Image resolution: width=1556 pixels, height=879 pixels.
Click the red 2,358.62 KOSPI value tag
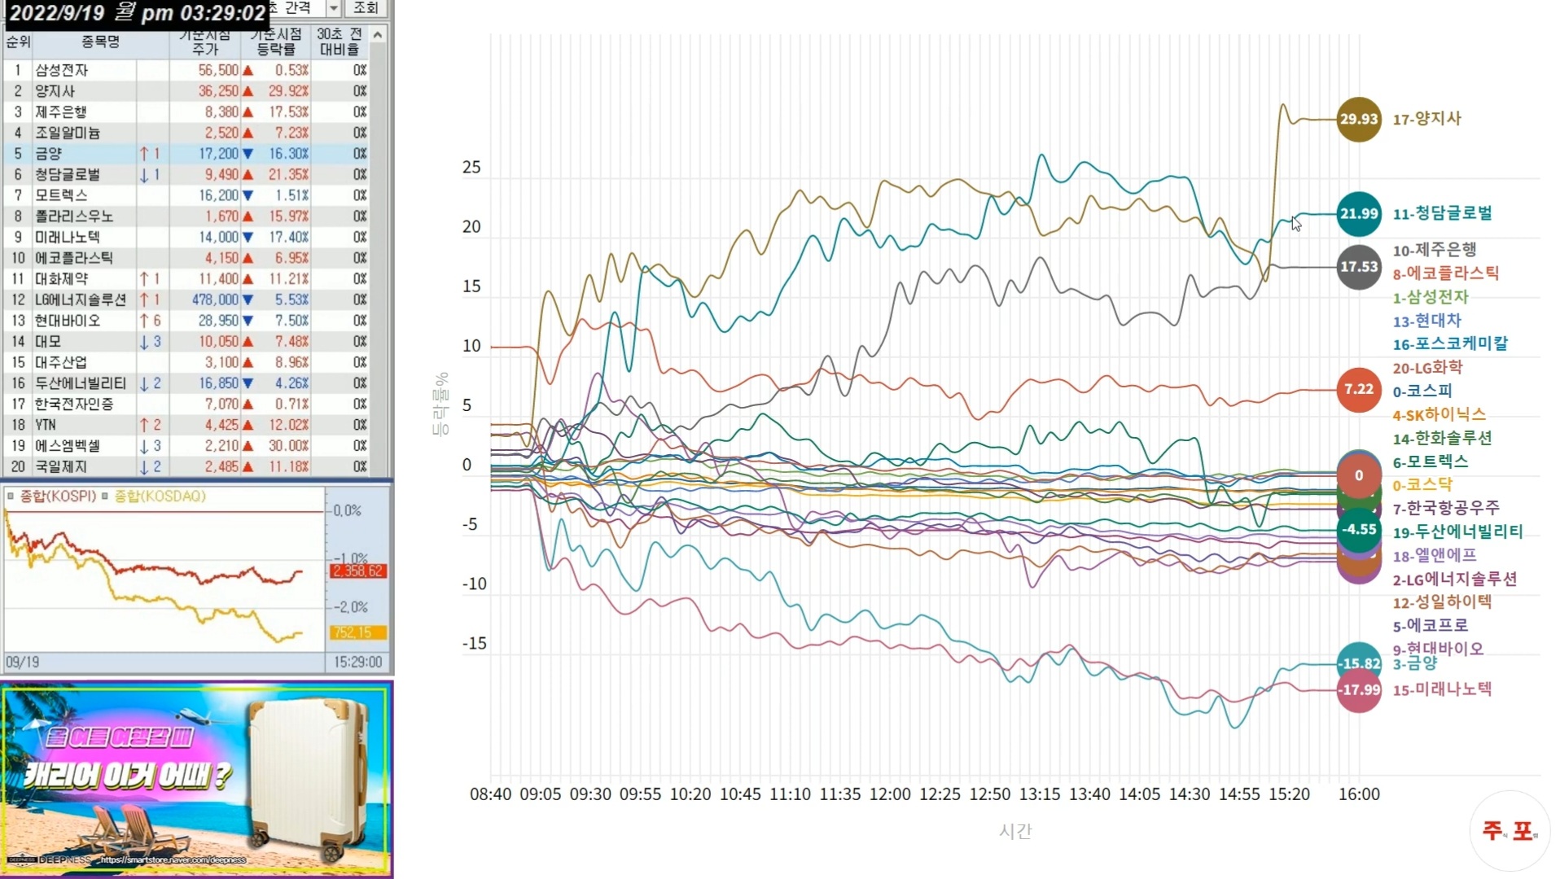[x=357, y=571]
